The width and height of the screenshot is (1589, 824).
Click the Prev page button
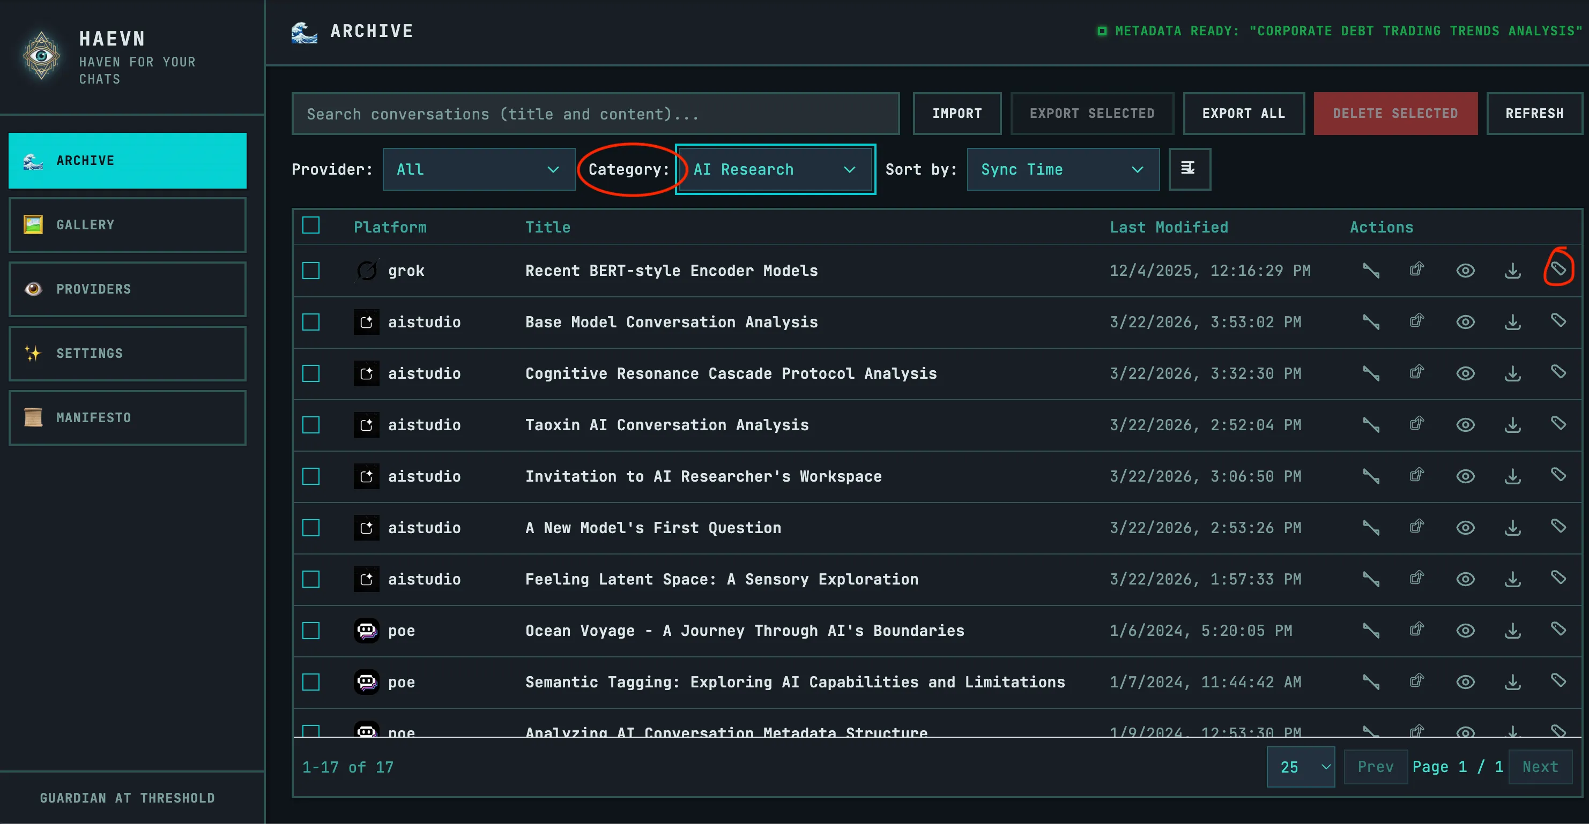1376,767
